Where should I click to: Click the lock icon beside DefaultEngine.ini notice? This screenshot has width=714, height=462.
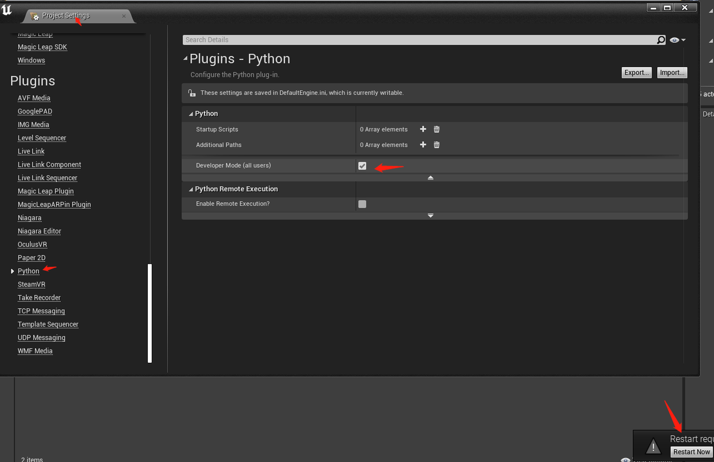click(192, 93)
